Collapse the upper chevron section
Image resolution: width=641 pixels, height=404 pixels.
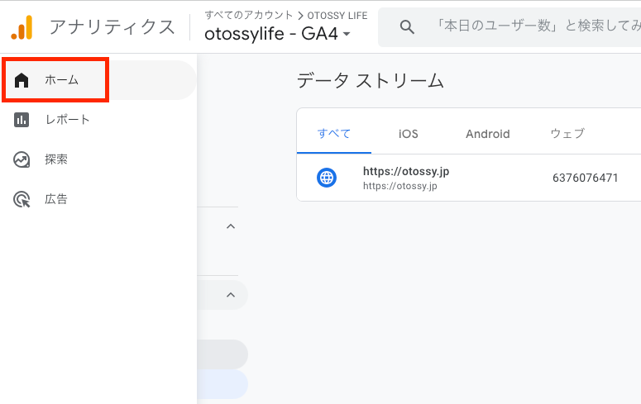231,226
